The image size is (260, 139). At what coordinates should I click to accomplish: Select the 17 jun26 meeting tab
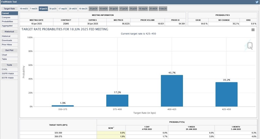124,9
